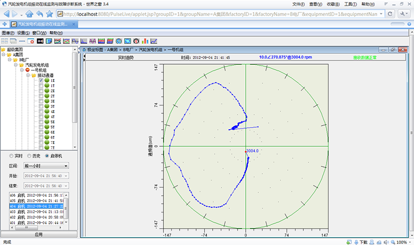Open the purple double-wave chart icon

point(93,41)
